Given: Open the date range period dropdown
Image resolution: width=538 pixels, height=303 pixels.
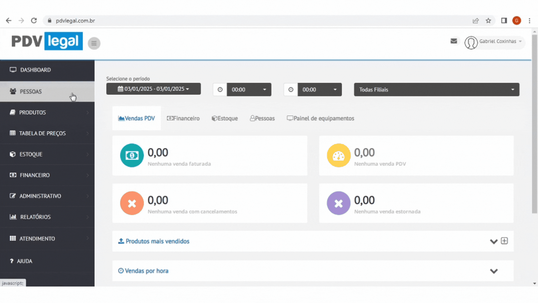Looking at the screenshot, I should pos(153,89).
